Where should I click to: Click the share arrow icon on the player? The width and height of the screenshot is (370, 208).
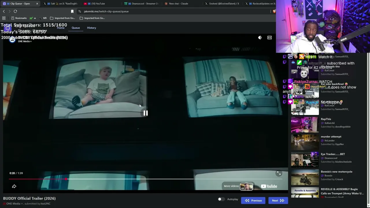tap(14, 186)
